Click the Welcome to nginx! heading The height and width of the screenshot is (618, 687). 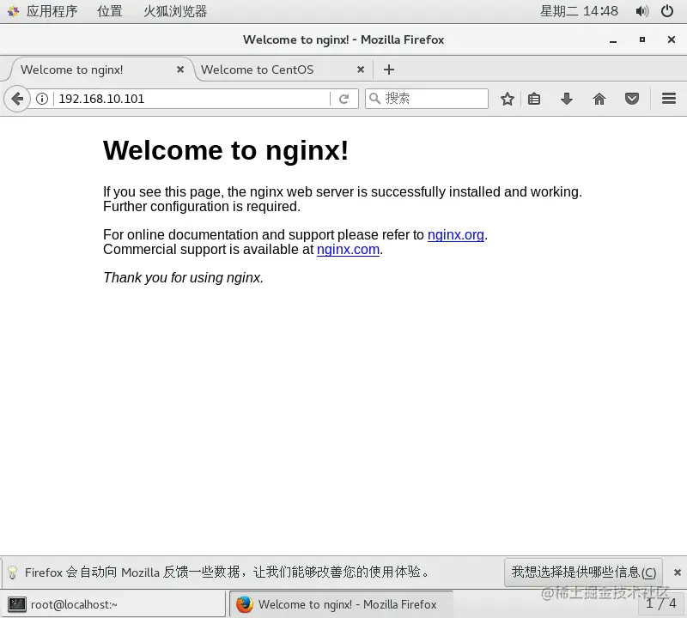[226, 151]
